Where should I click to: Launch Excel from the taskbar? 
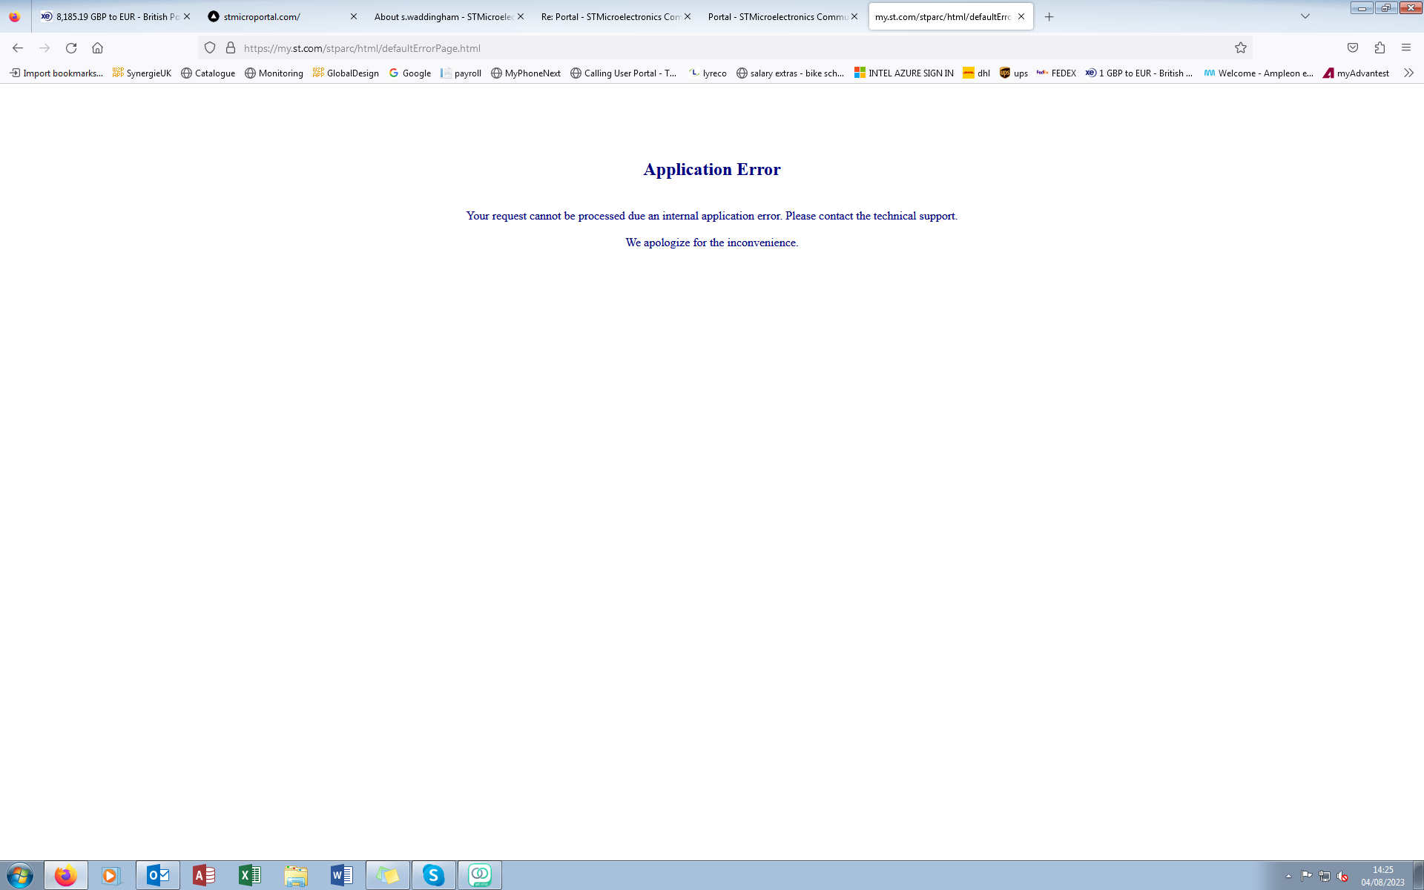(250, 875)
